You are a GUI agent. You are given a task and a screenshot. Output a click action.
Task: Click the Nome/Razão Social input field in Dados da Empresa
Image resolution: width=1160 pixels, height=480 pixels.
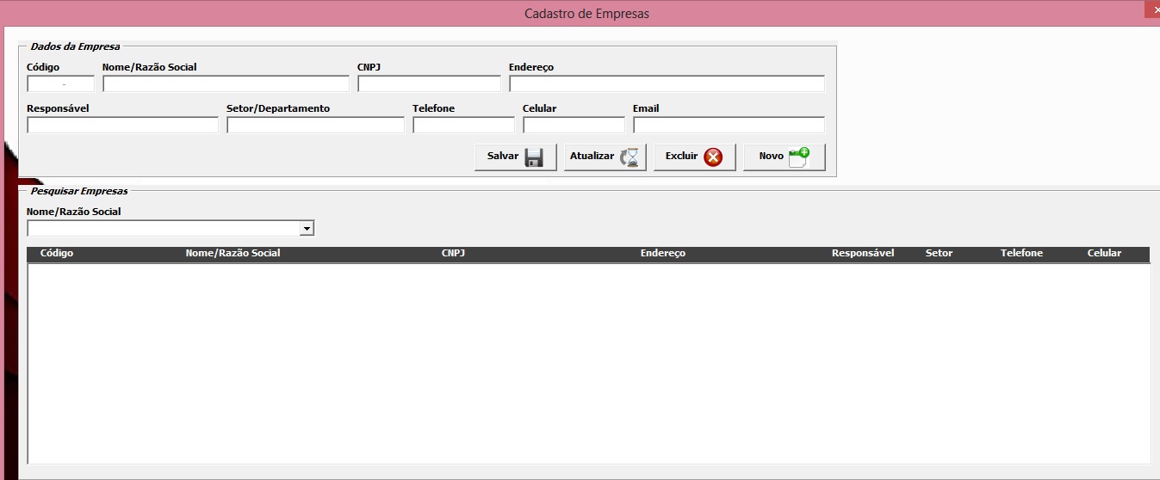[226, 83]
